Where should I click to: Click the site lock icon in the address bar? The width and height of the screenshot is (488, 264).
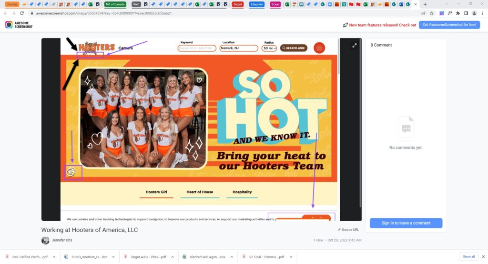pos(32,13)
